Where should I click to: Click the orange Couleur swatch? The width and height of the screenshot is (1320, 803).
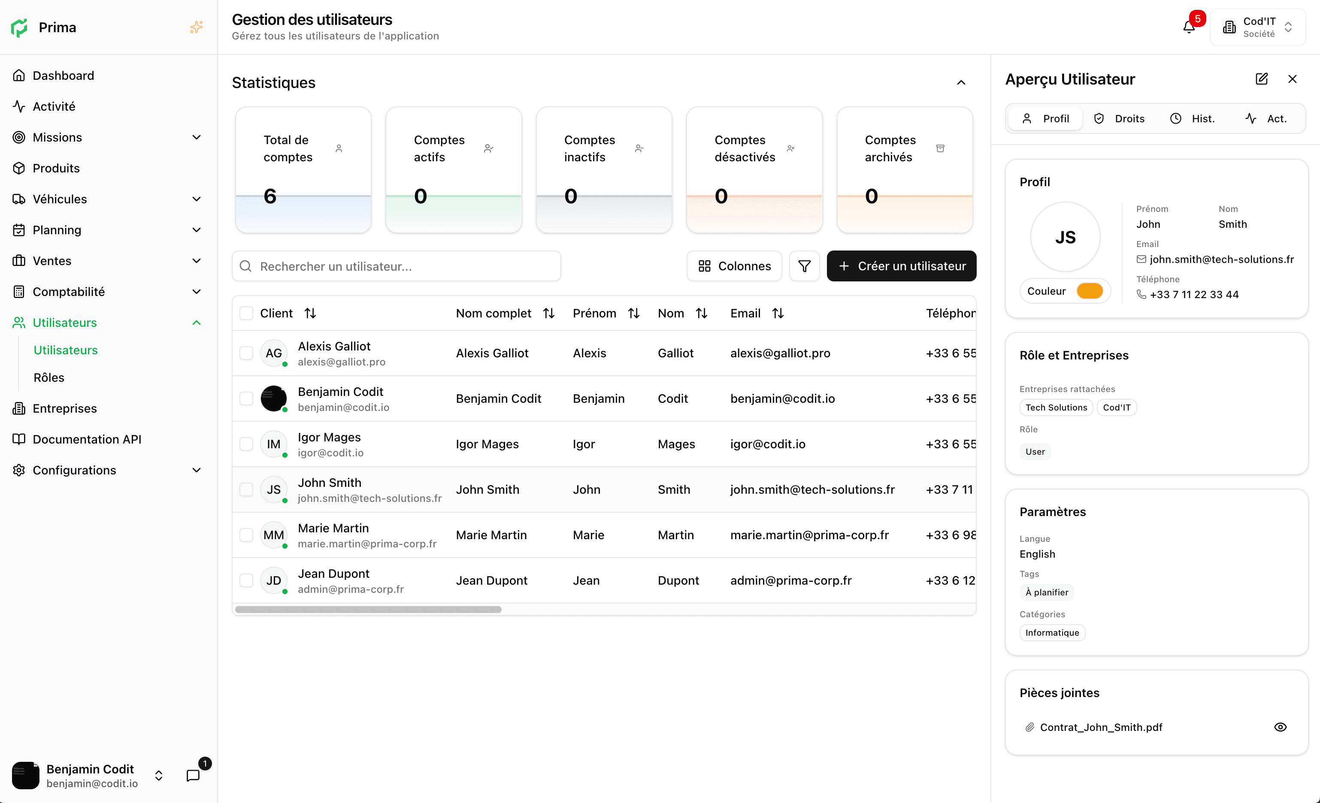pyautogui.click(x=1089, y=291)
